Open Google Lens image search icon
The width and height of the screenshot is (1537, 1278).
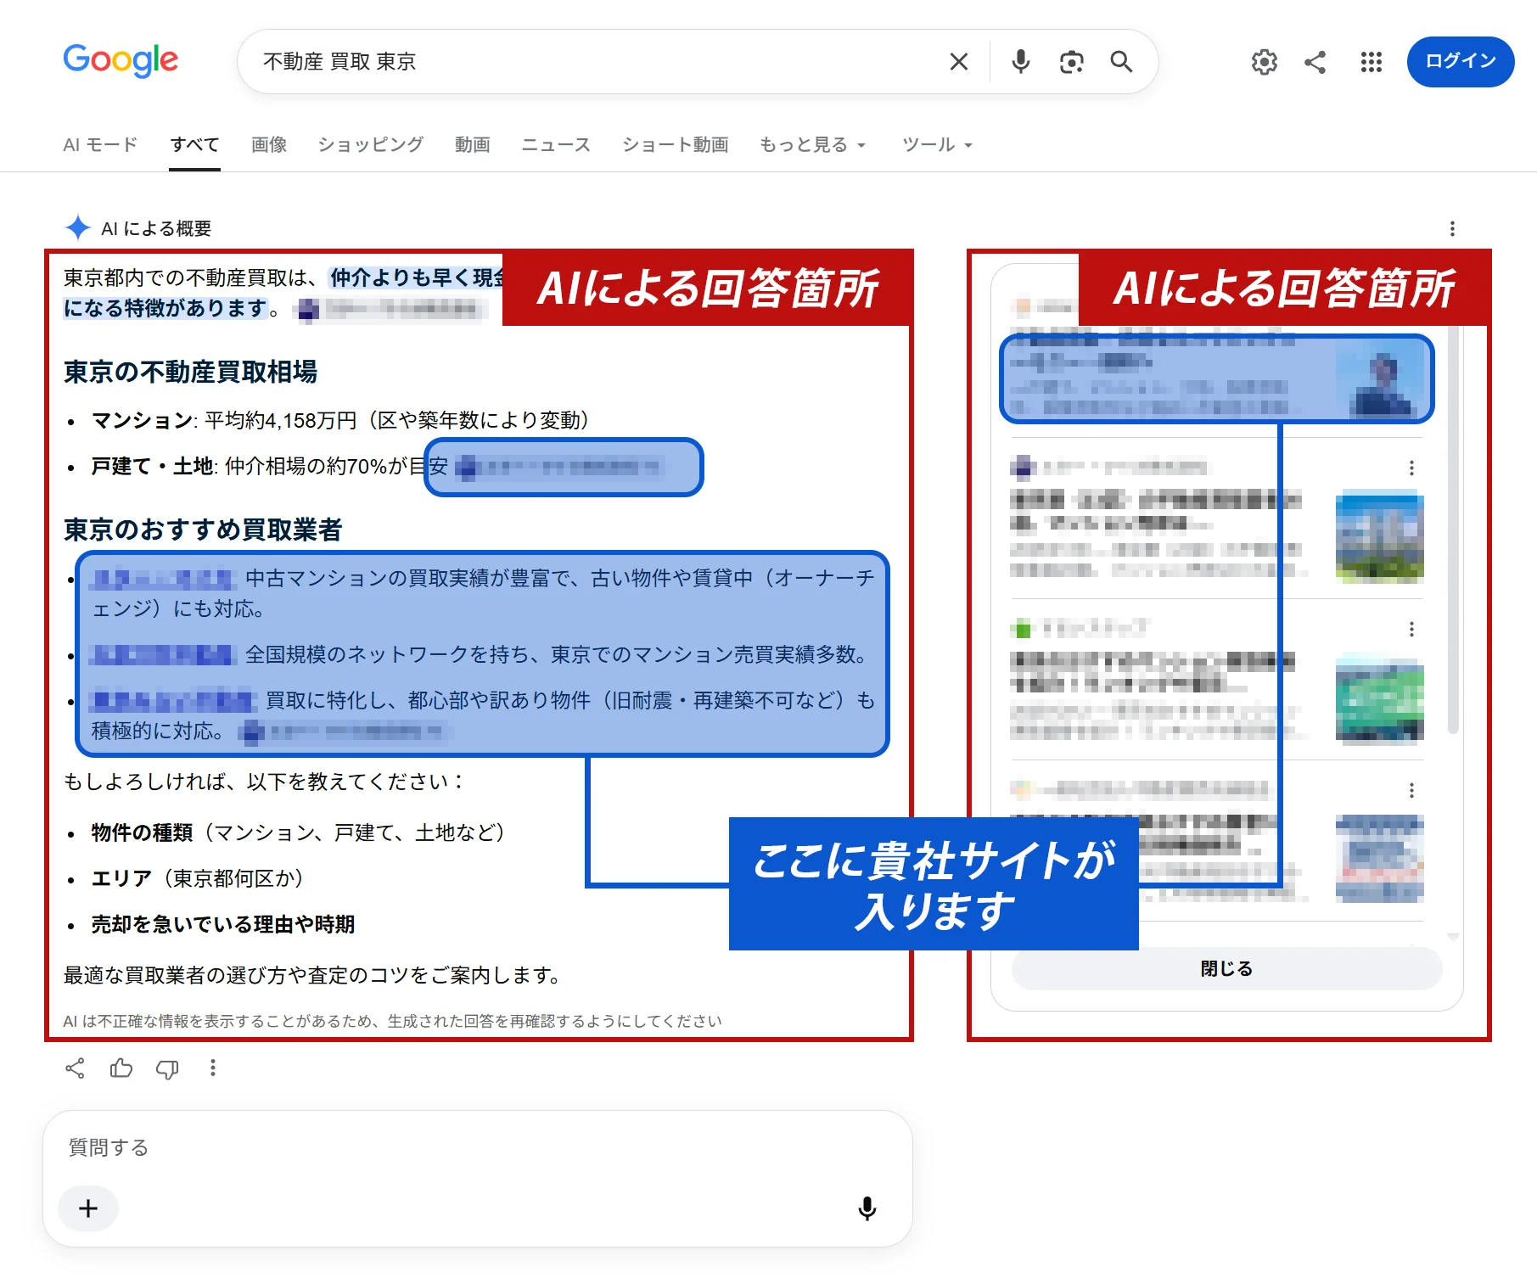[1071, 62]
